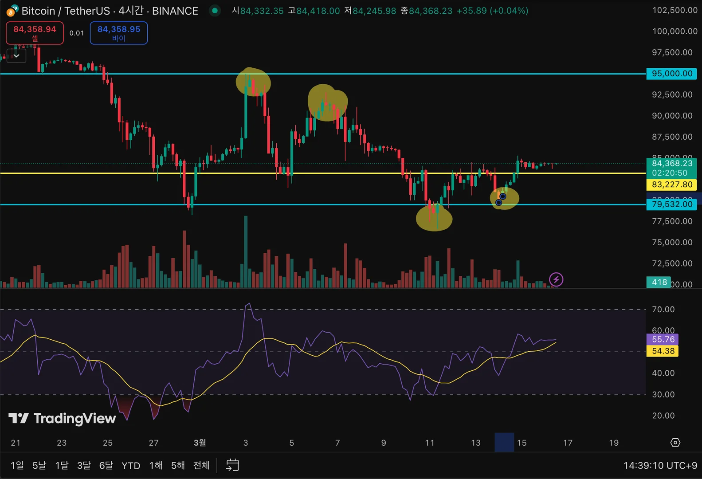The height and width of the screenshot is (479, 702).
Task: Click the Bitcoin symbol logo icon
Action: coord(12,11)
